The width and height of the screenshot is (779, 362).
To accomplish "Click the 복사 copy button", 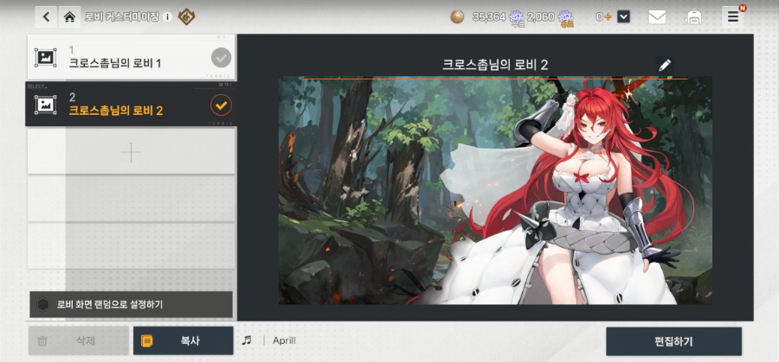I will [183, 340].
